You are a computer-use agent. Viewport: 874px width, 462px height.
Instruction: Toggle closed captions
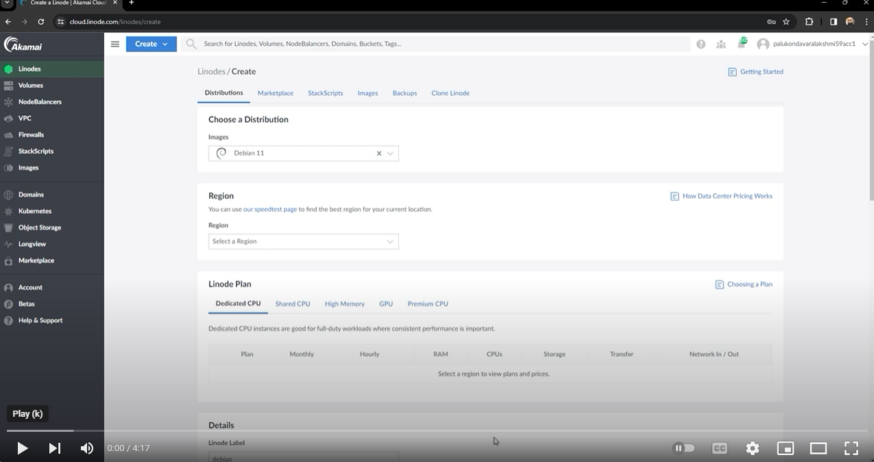pyautogui.click(x=720, y=448)
